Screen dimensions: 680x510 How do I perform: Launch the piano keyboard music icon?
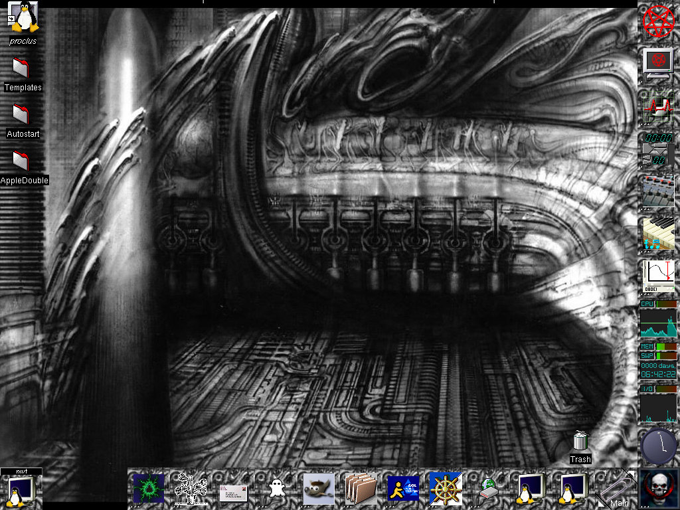[658, 234]
